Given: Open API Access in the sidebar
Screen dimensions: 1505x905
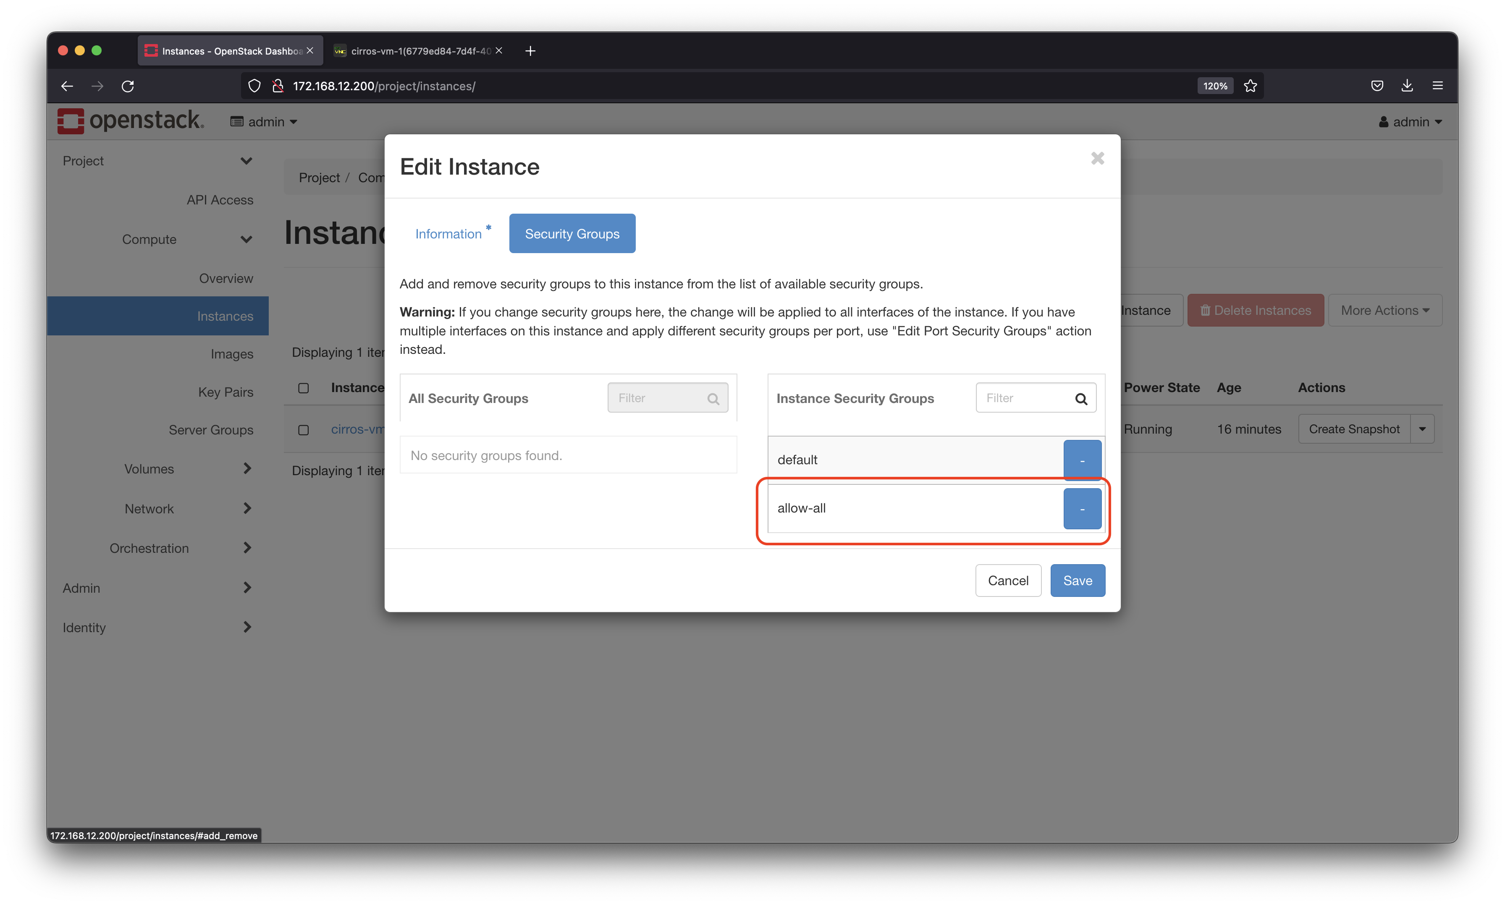Looking at the screenshot, I should pos(220,200).
